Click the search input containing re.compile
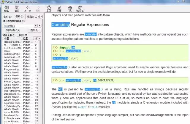Image resolution: width=190 pixels, height=124 pixels. pyautogui.click(x=19, y=26)
